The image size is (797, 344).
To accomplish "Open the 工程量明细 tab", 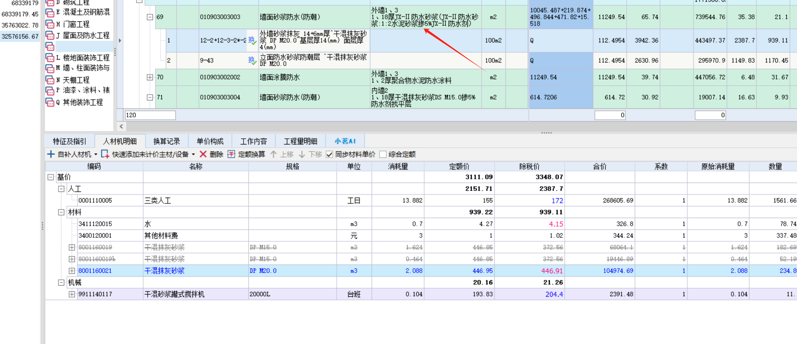I will (301, 141).
